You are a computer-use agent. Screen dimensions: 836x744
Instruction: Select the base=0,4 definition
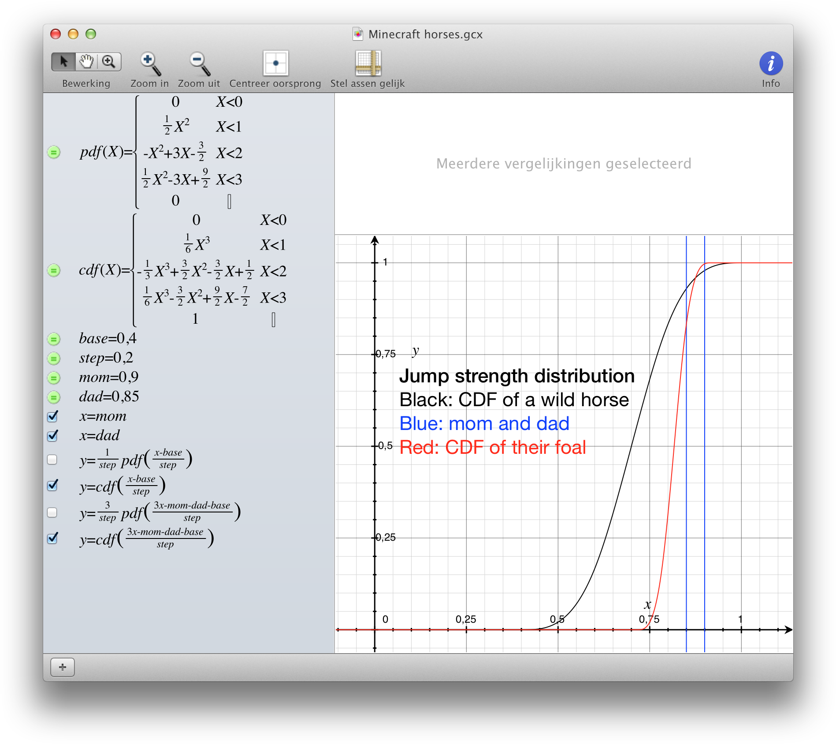[x=108, y=339]
